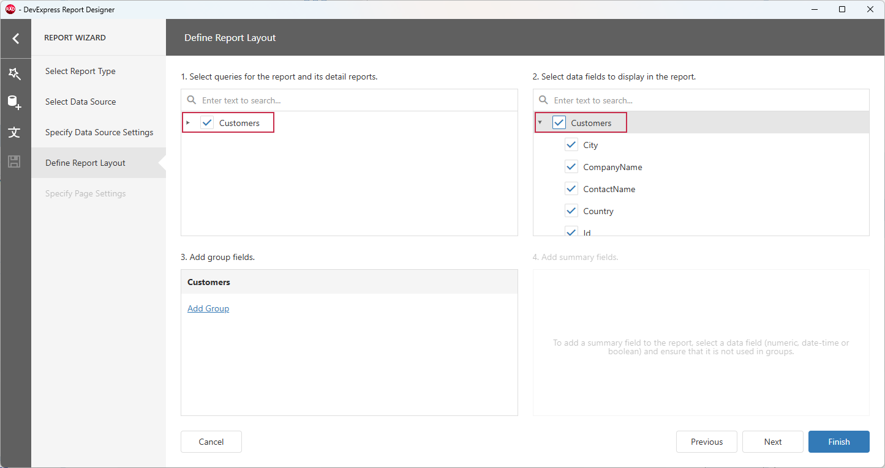Viewport: 885px width, 468px height.
Task: Select the Report Wizard magic wand icon
Action: click(15, 73)
